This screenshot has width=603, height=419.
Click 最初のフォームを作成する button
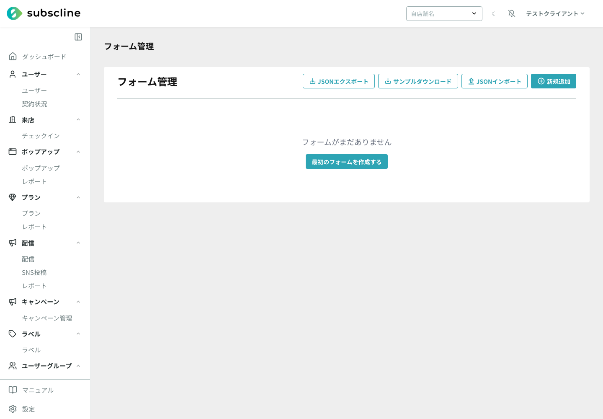(x=347, y=162)
